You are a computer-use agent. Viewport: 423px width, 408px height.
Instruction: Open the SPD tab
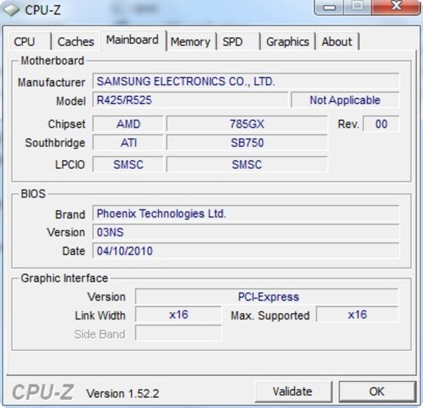coord(238,41)
